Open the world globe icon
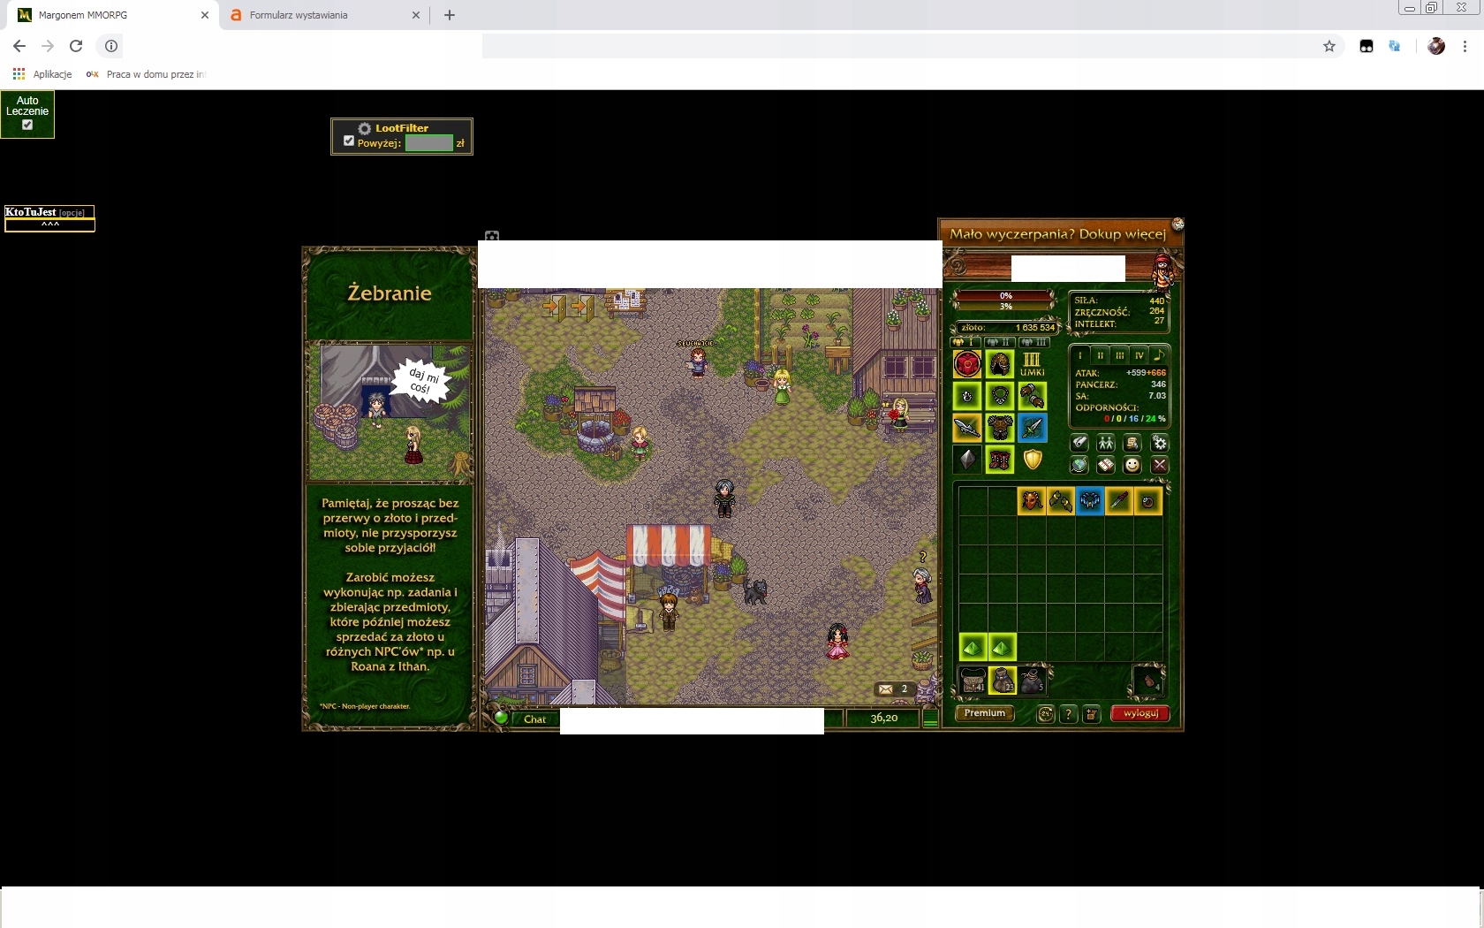Image resolution: width=1484 pixels, height=928 pixels. click(1079, 465)
